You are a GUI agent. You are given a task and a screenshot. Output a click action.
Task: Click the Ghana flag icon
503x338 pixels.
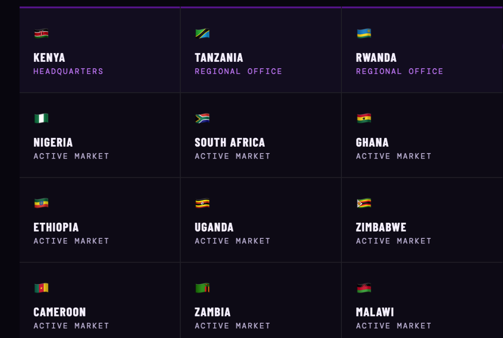[x=363, y=118]
